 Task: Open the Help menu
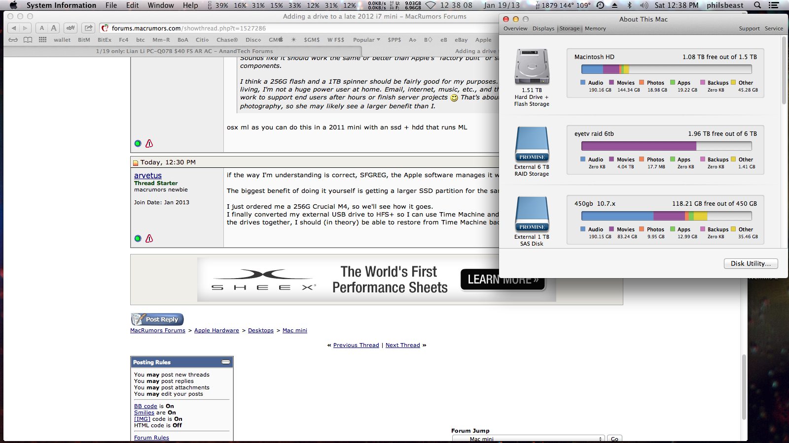point(190,5)
